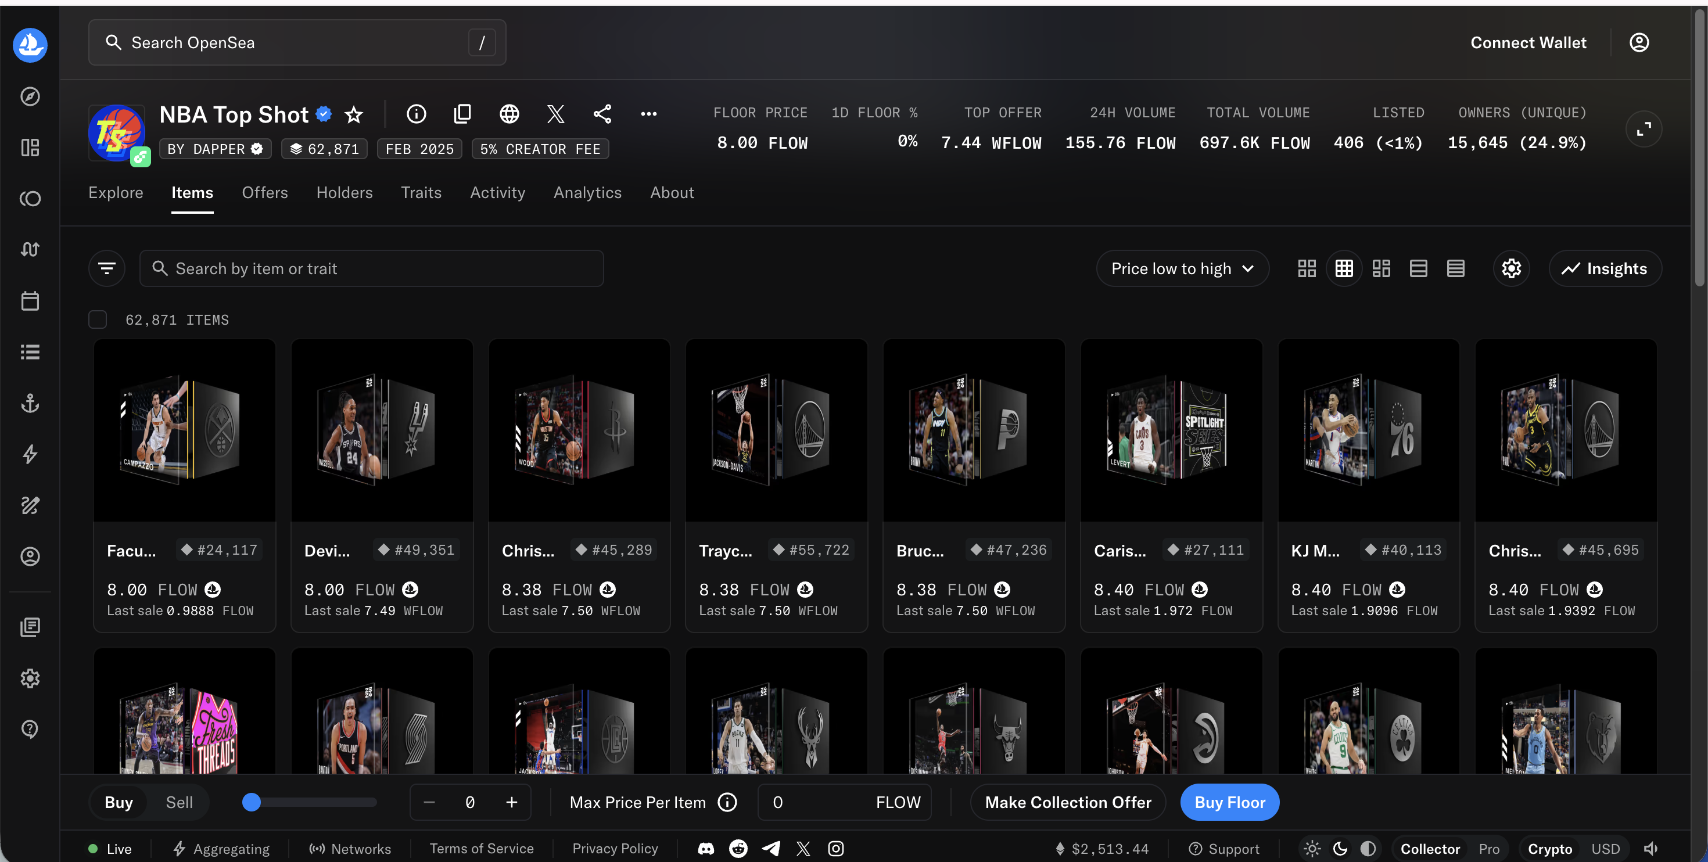
Task: Open the collection's X (Twitter) icon
Action: click(x=555, y=114)
